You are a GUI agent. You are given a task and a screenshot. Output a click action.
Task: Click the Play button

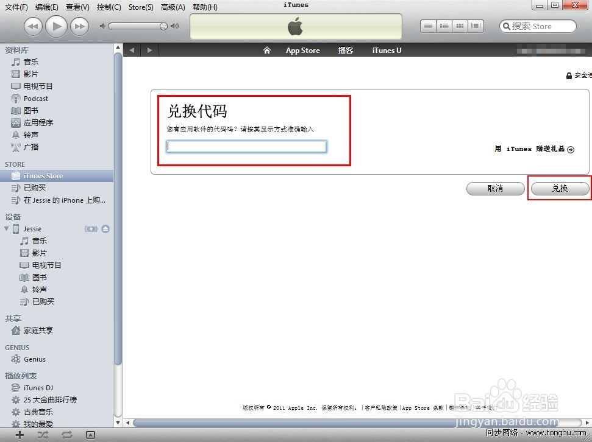point(56,26)
